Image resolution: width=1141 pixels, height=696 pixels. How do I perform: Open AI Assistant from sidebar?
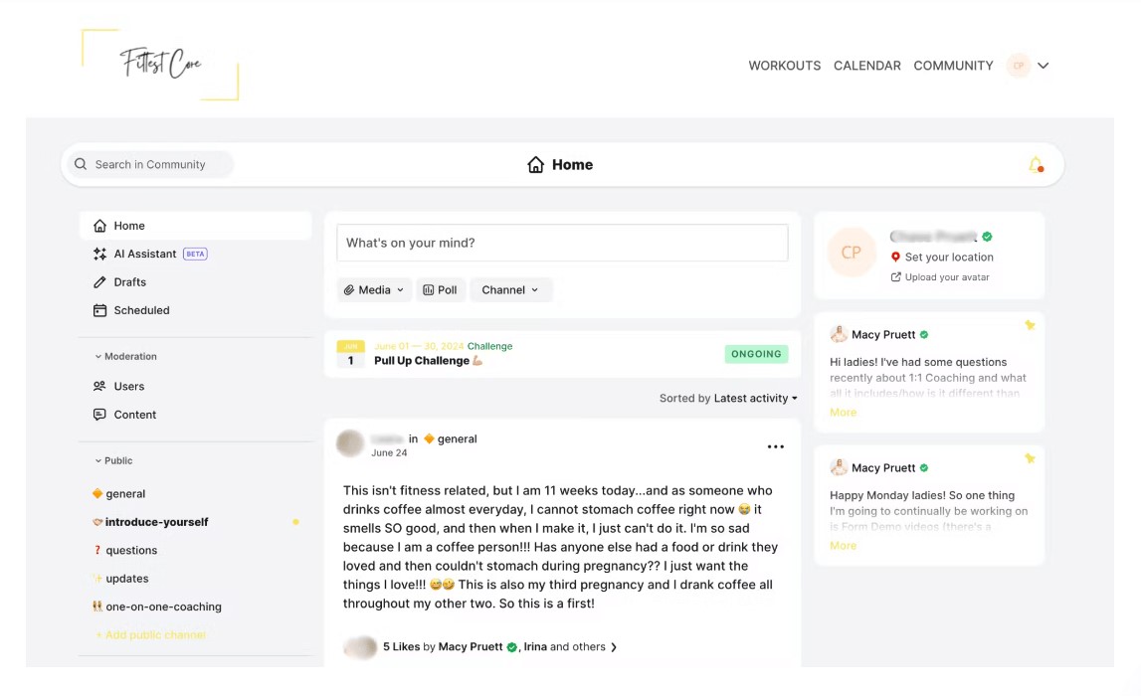tap(144, 254)
